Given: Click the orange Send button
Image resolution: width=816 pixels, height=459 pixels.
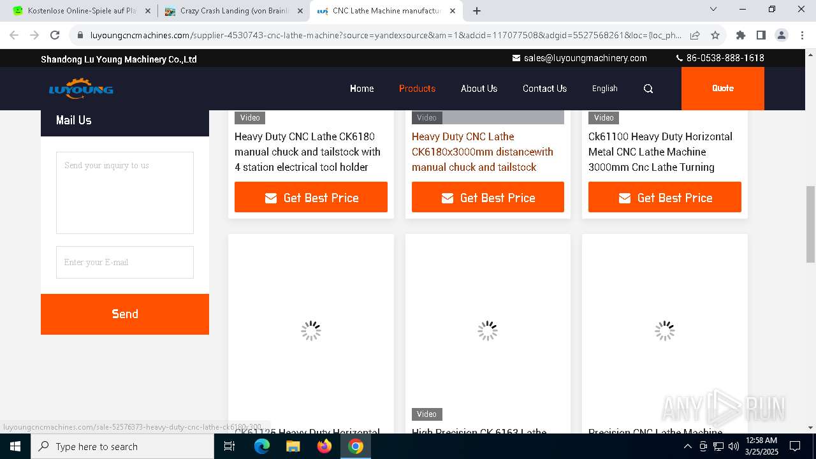Looking at the screenshot, I should [x=125, y=314].
